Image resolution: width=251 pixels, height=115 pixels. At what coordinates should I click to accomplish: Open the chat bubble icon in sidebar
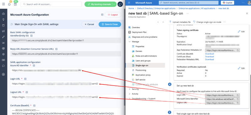pos(3,66)
